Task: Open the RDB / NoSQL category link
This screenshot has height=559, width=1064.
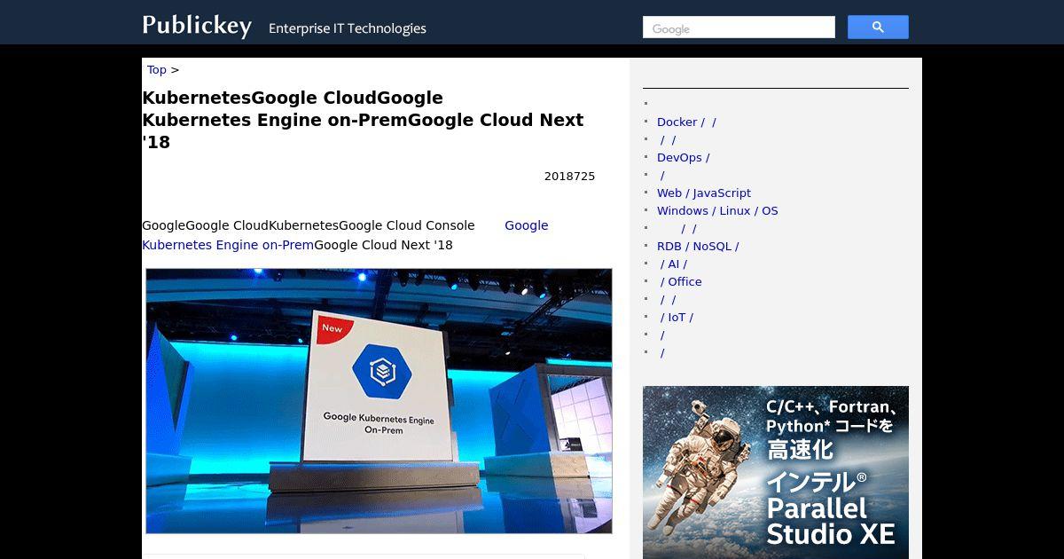Action: (698, 246)
